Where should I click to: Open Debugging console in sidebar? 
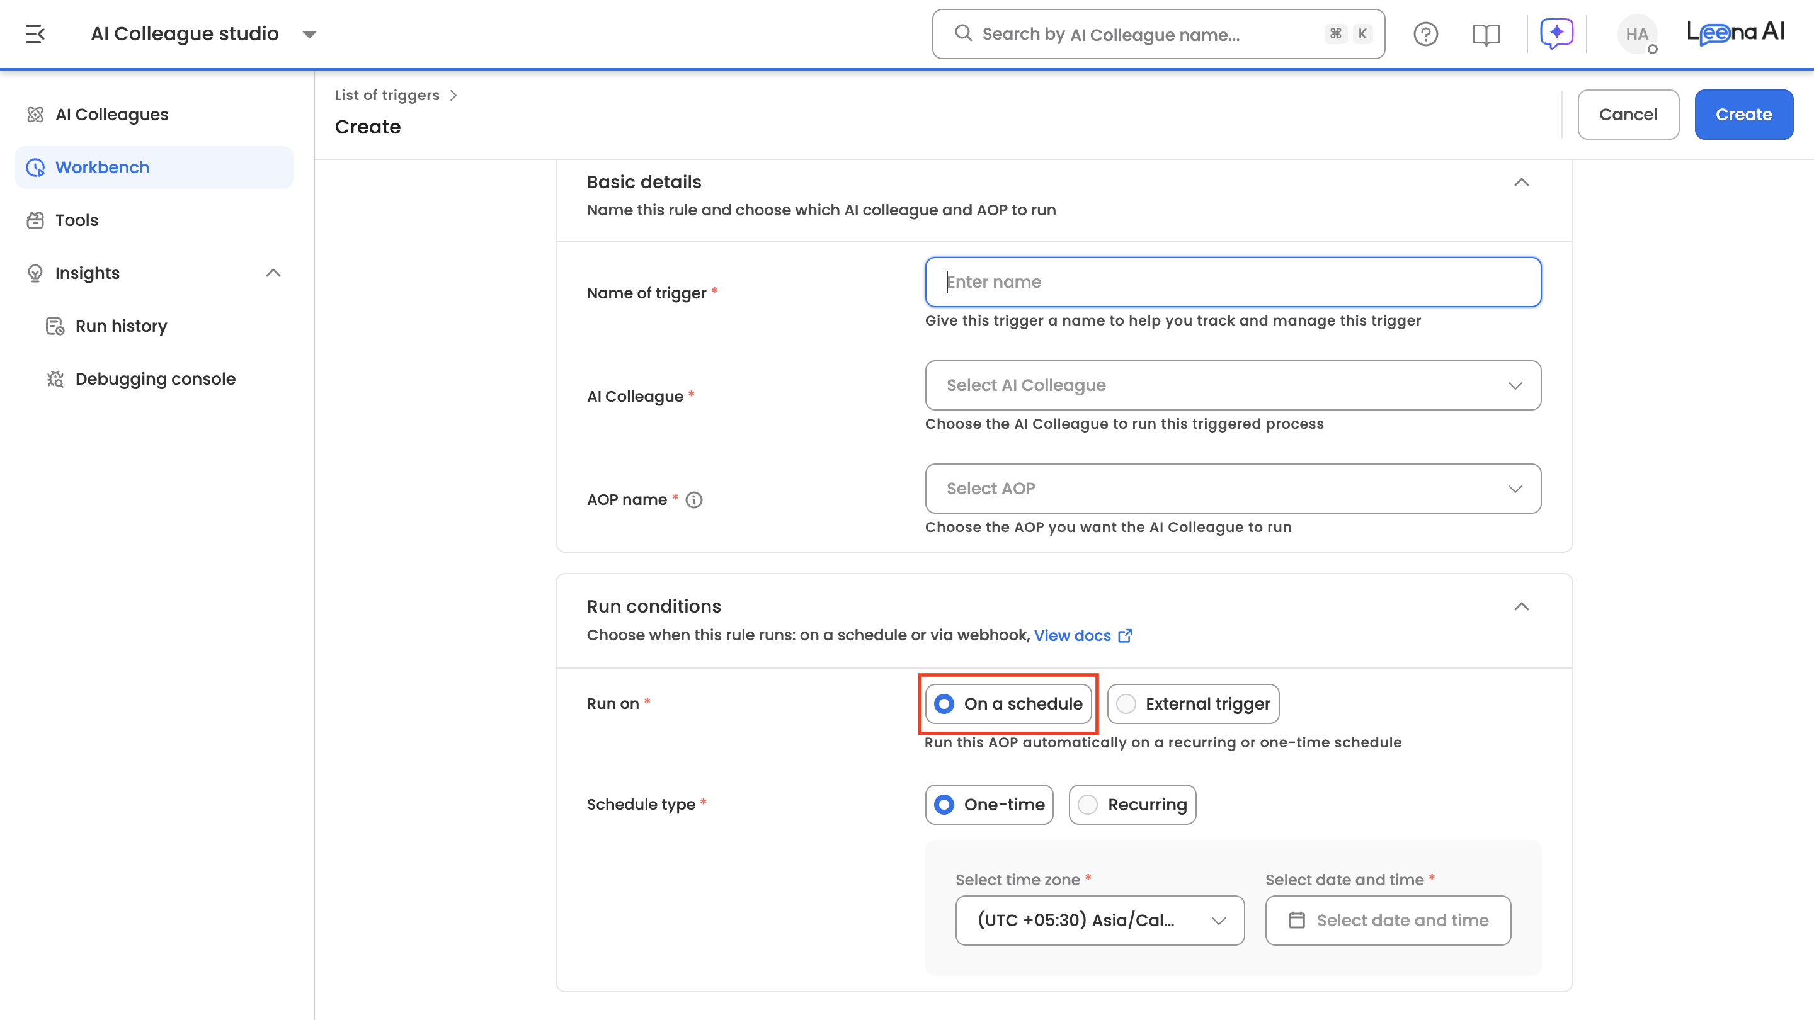pos(154,378)
